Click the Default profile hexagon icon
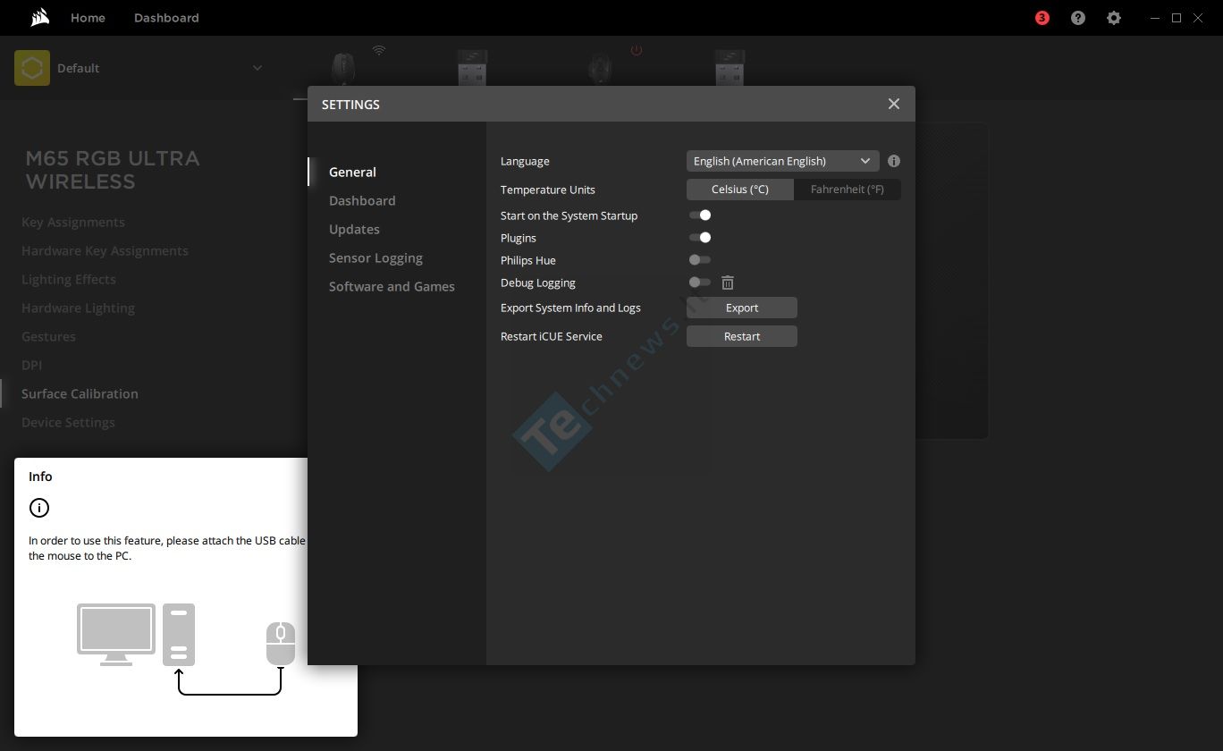The image size is (1223, 751). point(32,68)
